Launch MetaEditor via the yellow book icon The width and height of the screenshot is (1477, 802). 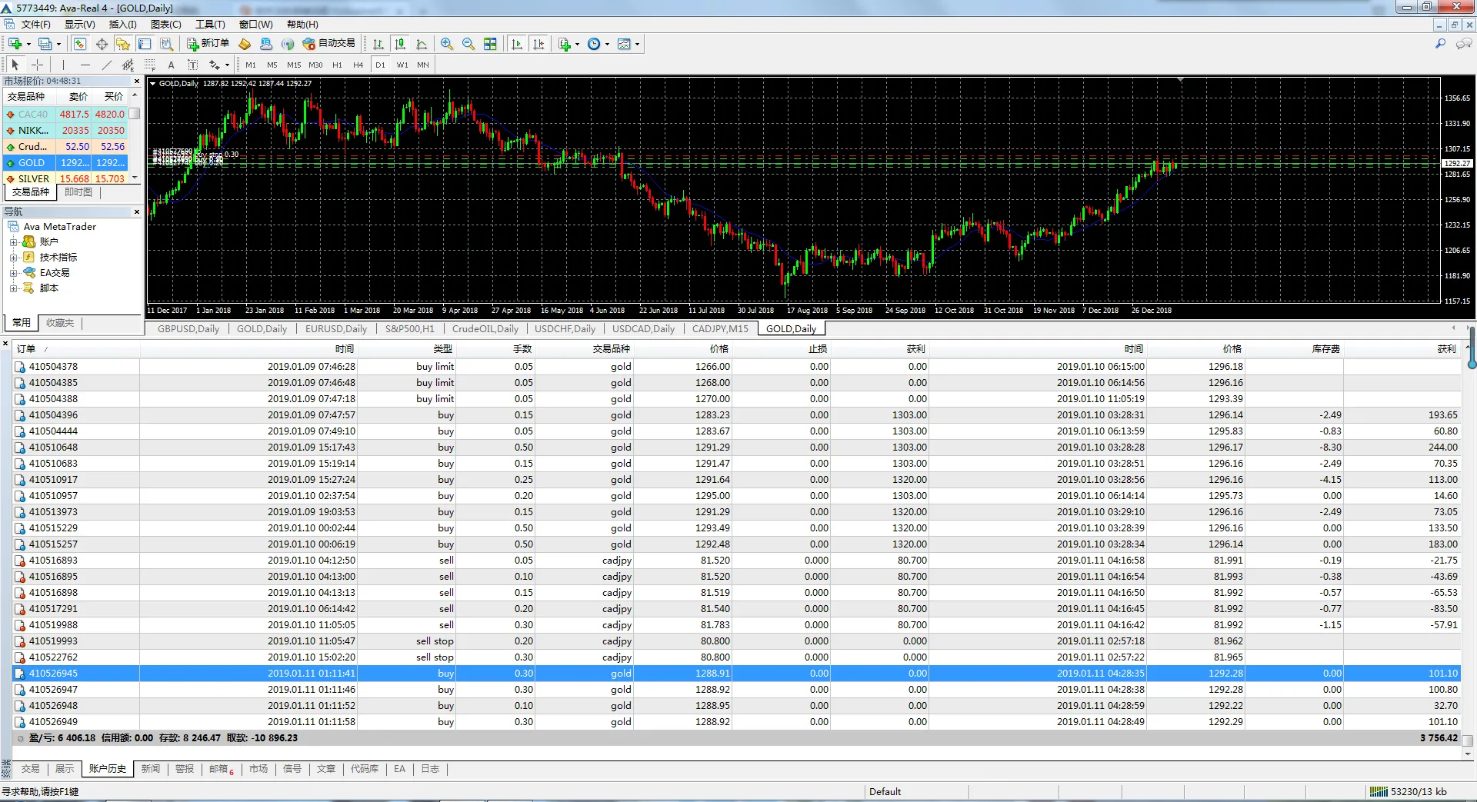click(x=245, y=44)
